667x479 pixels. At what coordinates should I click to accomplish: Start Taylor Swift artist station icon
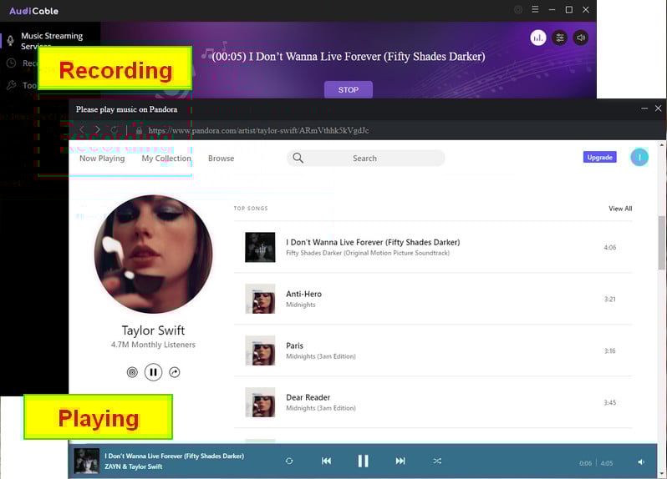[x=132, y=372]
